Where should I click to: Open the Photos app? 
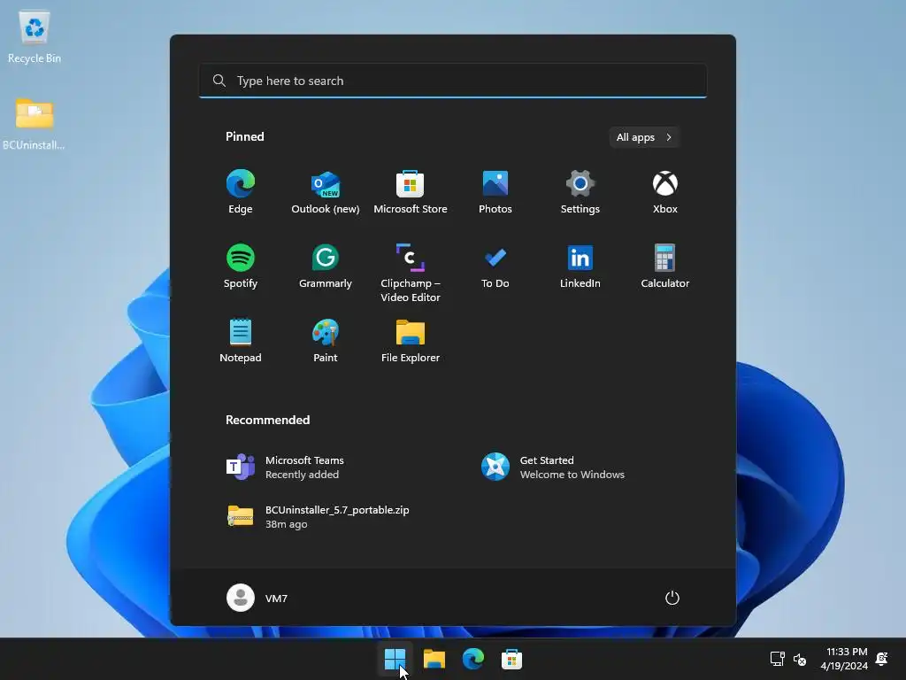[495, 192]
